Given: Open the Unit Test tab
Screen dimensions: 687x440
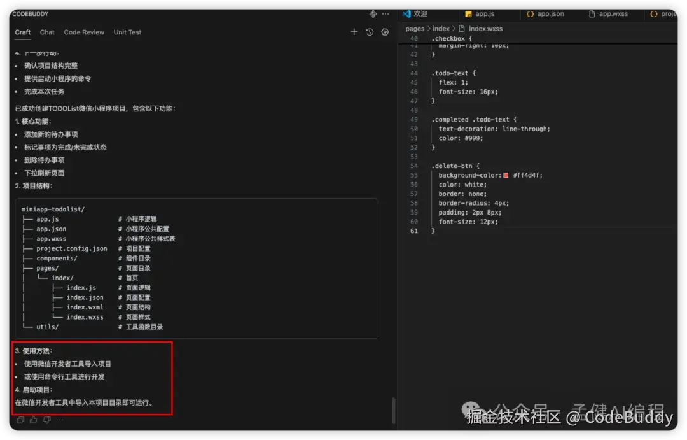Looking at the screenshot, I should pyautogui.click(x=127, y=32).
